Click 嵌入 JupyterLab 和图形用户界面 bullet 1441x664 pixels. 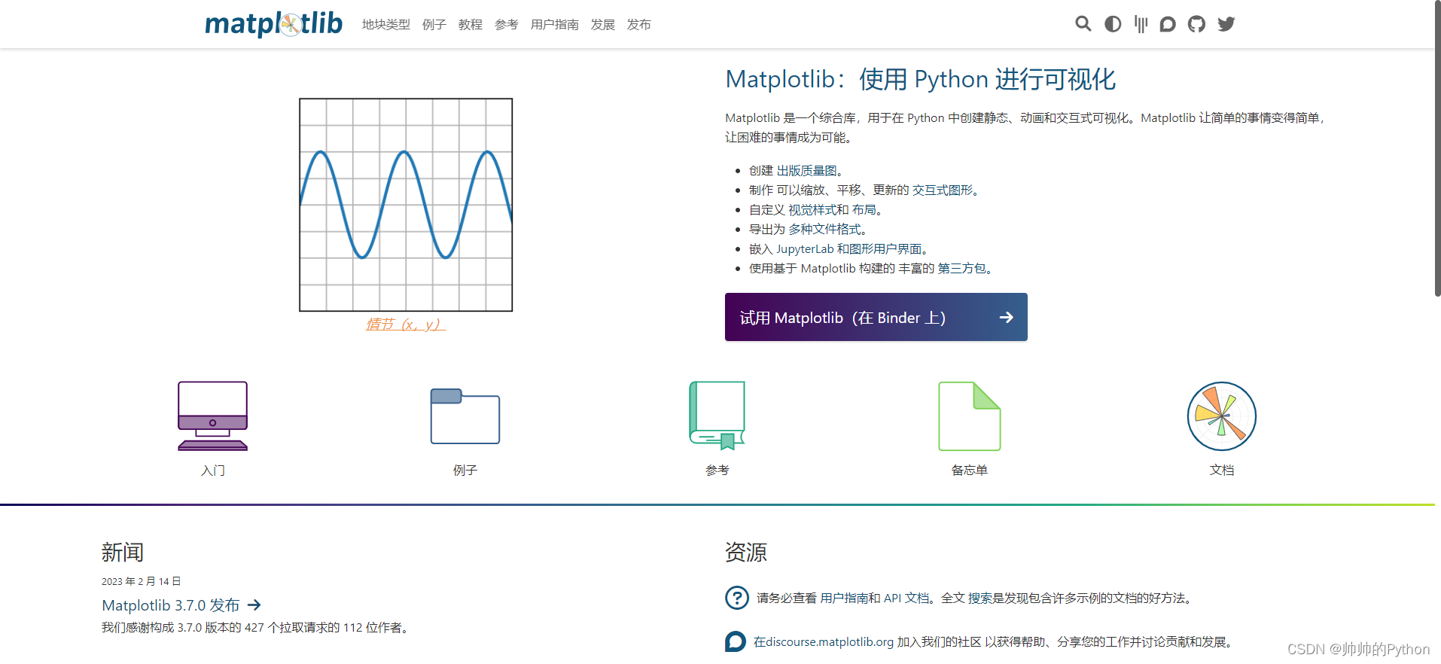[x=839, y=249]
